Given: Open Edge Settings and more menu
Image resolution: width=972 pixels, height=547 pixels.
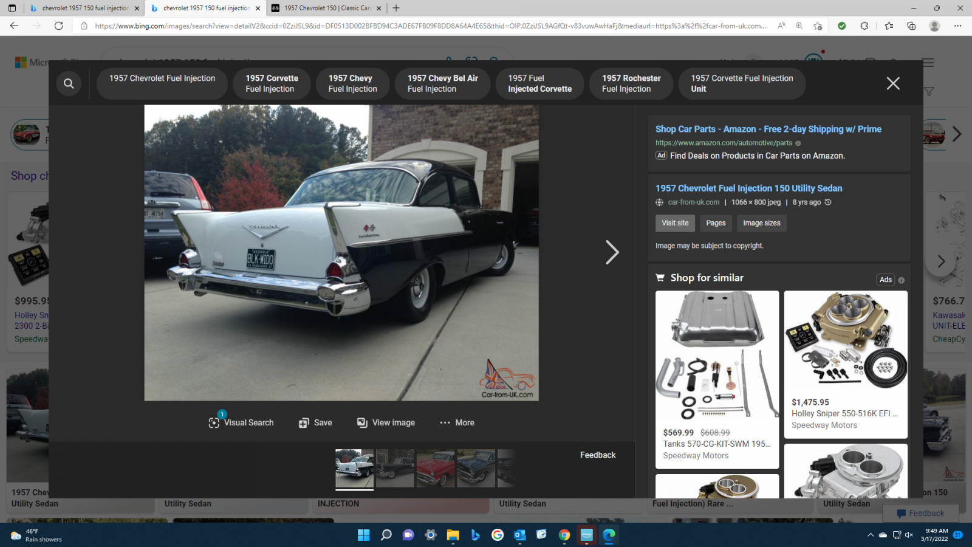Looking at the screenshot, I should (x=957, y=26).
